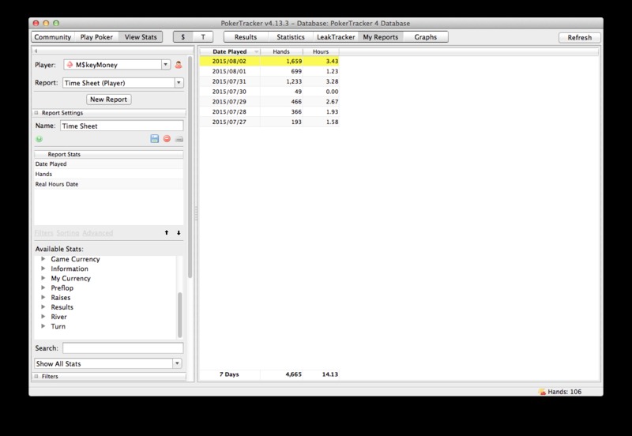Open the Results tab

click(x=246, y=37)
